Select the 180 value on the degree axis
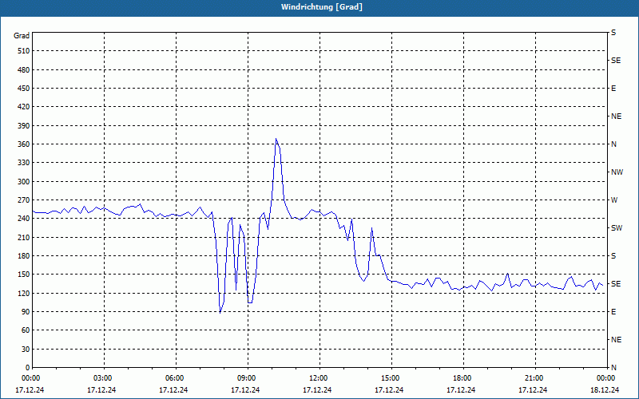Viewport: 639px width, 399px height. pos(24,256)
